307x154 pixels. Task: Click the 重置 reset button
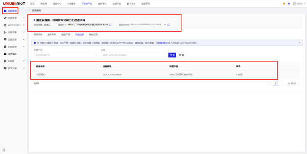pyautogui.click(x=181, y=55)
